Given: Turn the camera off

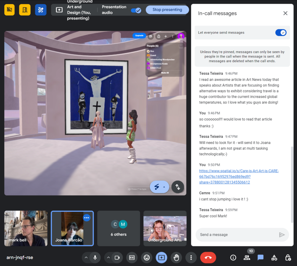Looking at the screenshot, I should tap(117, 257).
